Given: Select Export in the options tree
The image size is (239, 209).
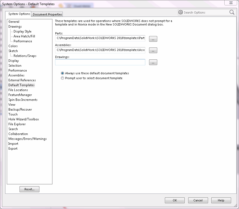Looking at the screenshot, I should pyautogui.click(x=13, y=149).
